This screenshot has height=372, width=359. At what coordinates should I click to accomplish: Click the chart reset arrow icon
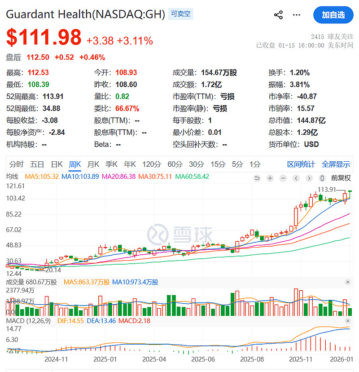point(257,178)
